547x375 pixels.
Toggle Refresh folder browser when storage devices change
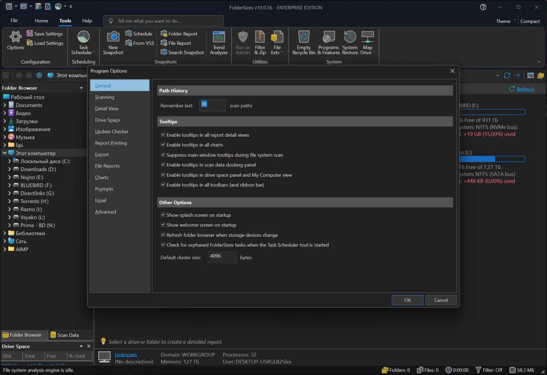[x=163, y=235]
